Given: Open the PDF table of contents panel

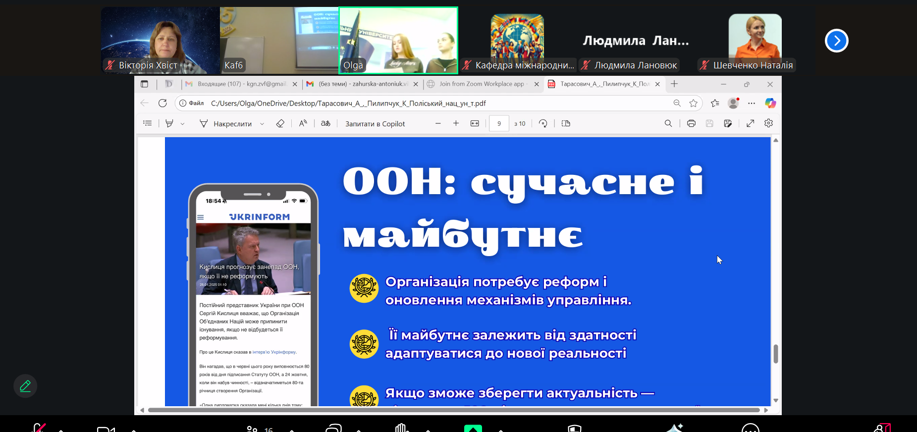Looking at the screenshot, I should click(147, 123).
